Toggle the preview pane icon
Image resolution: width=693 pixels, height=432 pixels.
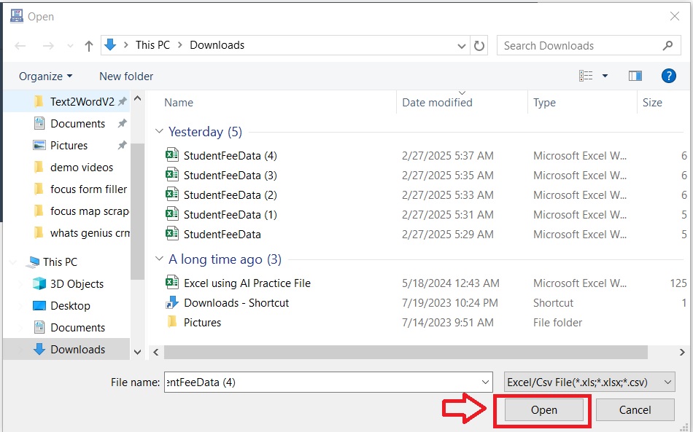pos(635,76)
